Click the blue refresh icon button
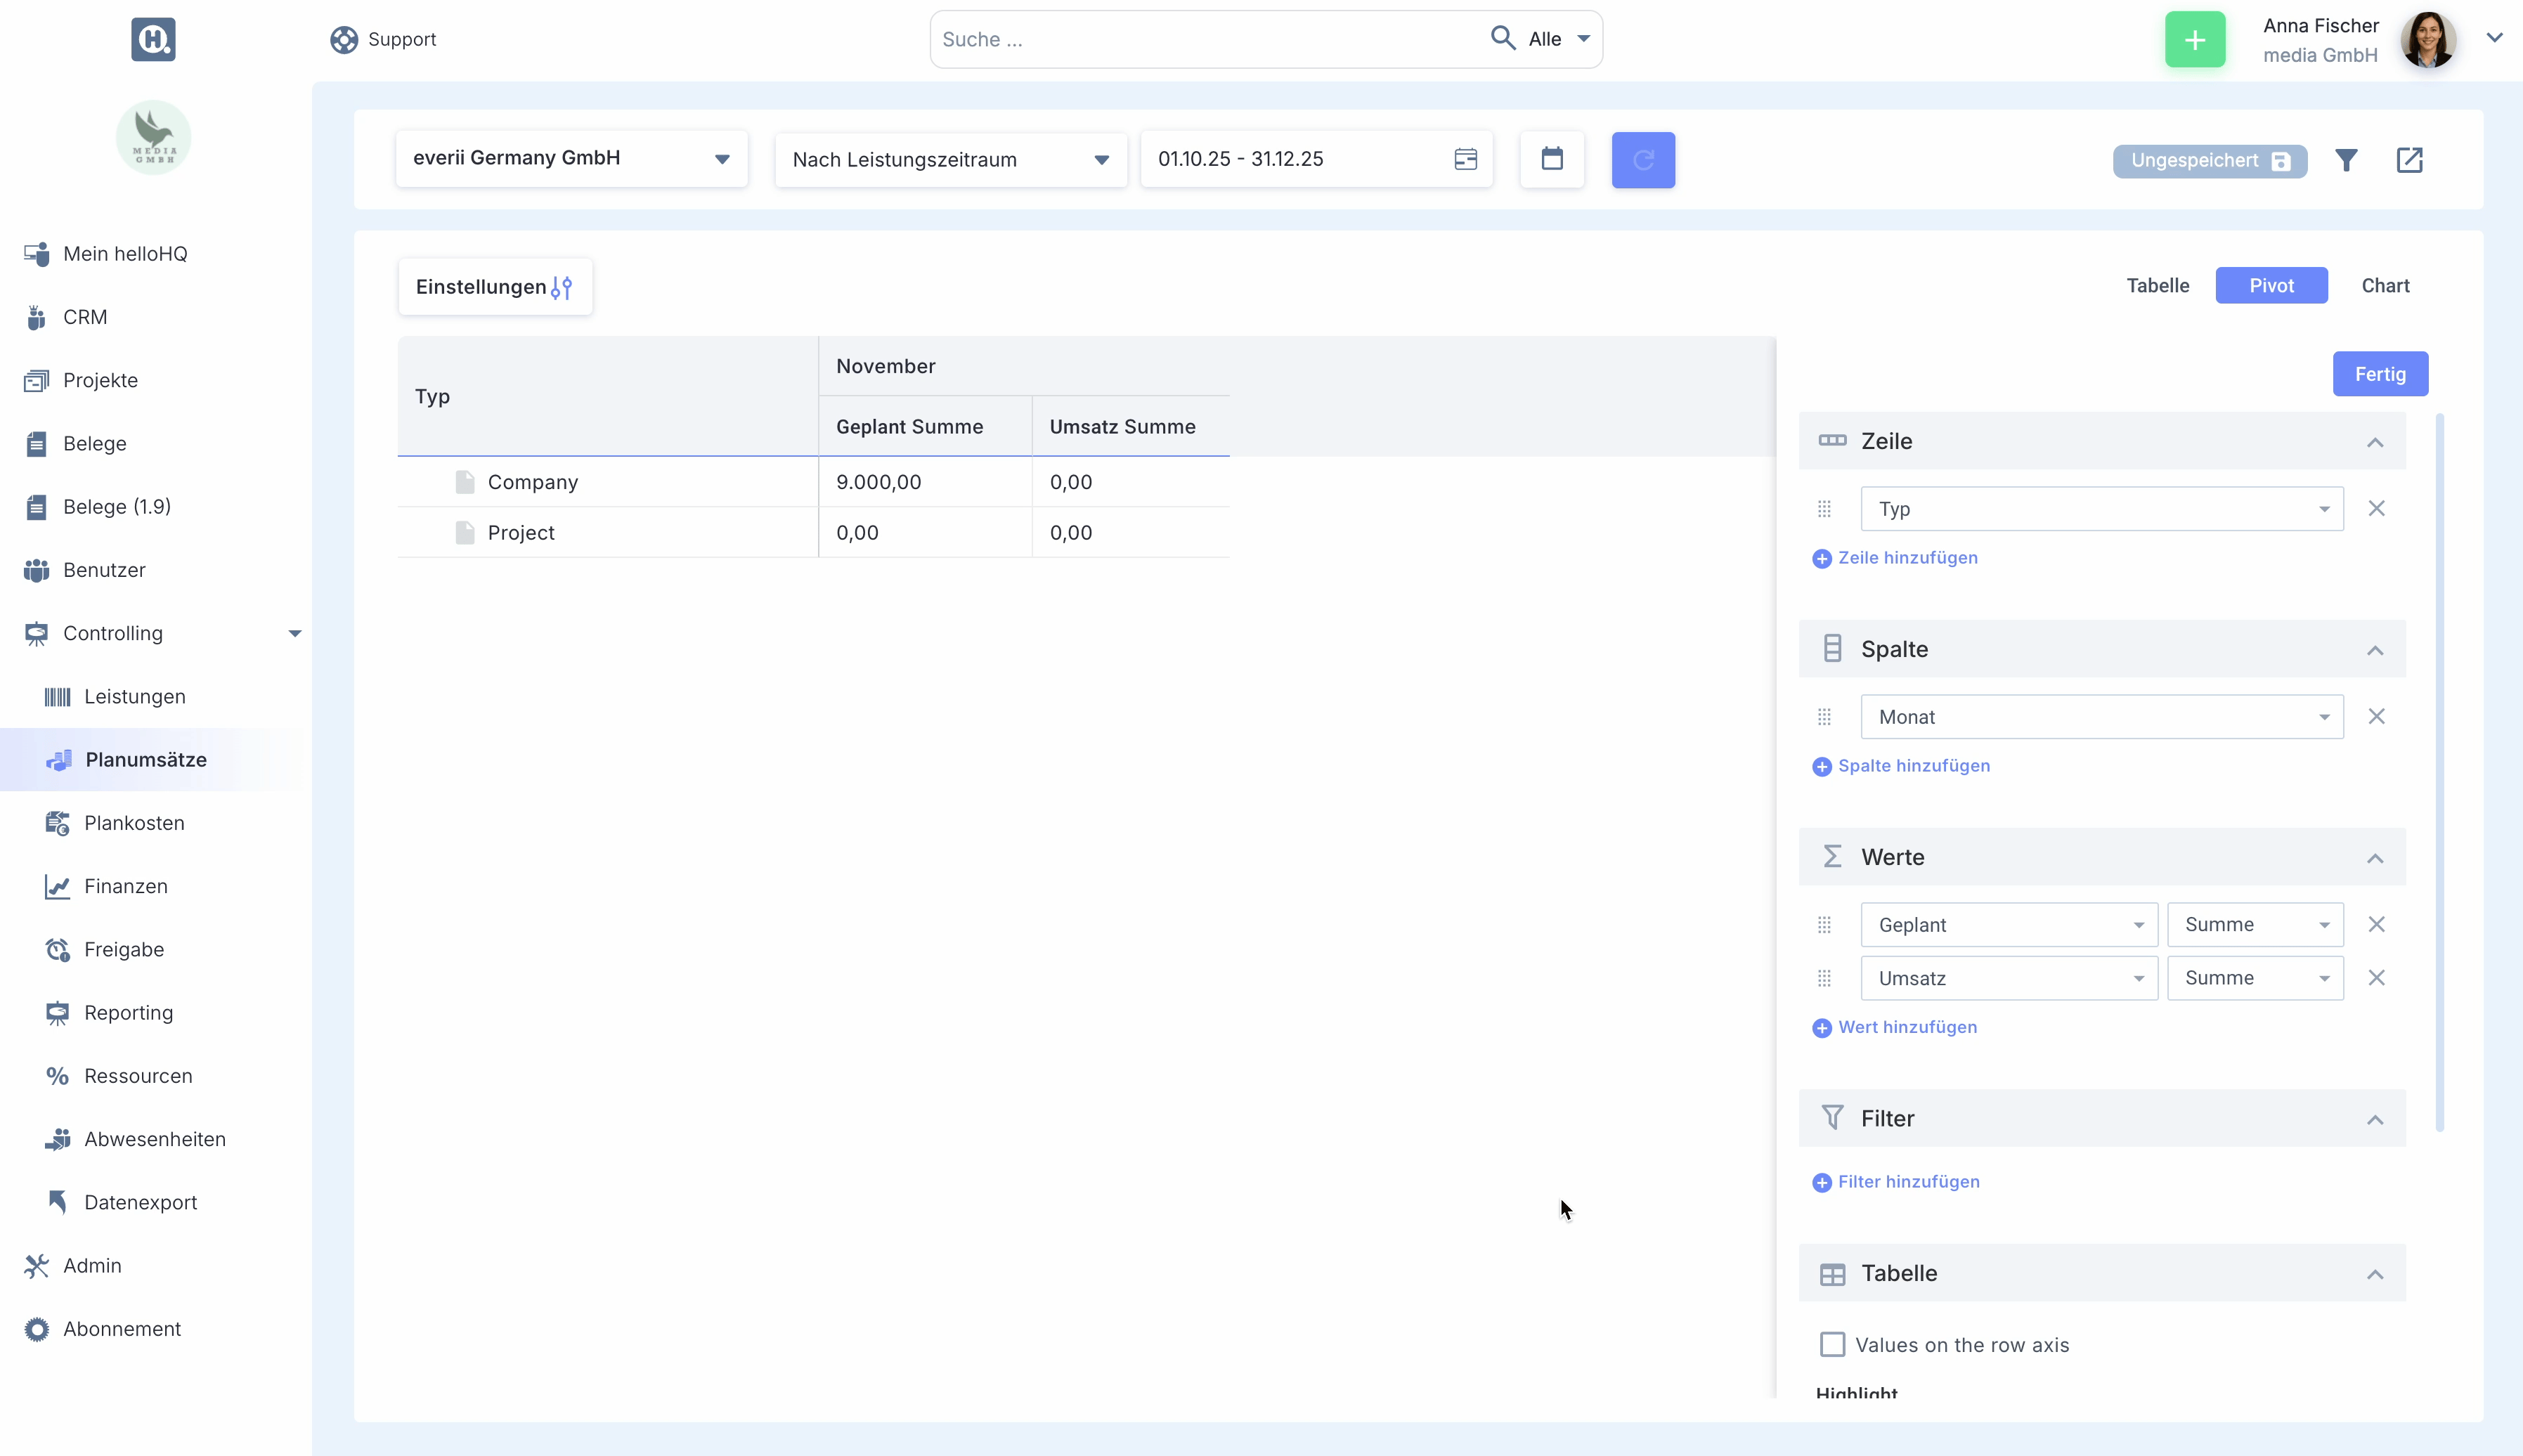 pos(1642,160)
